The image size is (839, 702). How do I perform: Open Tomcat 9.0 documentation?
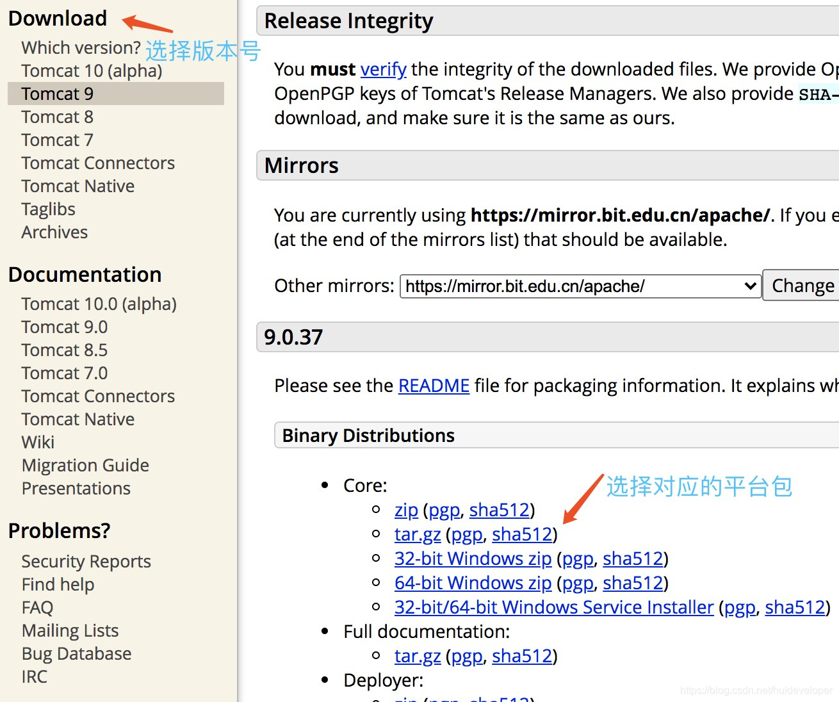point(64,327)
